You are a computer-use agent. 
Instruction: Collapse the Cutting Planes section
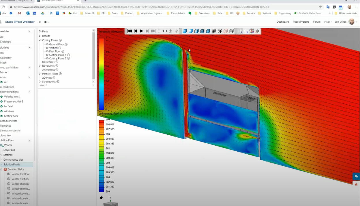[40, 40]
